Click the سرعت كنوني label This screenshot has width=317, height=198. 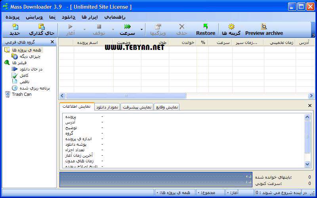pos(268,184)
